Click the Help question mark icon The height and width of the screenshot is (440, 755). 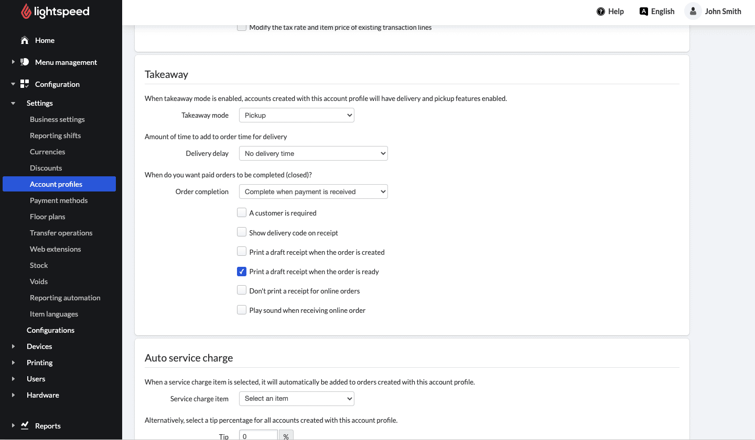[601, 12]
